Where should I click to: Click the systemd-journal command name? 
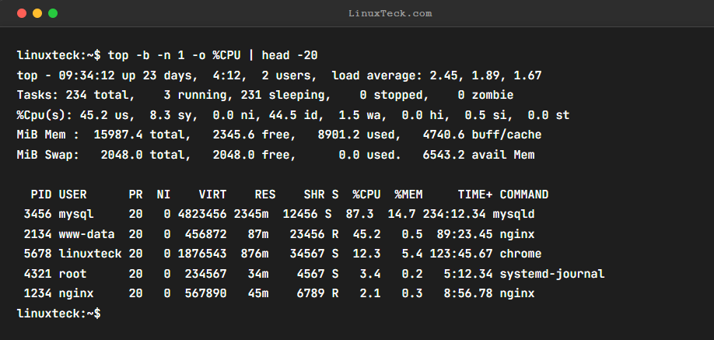552,274
